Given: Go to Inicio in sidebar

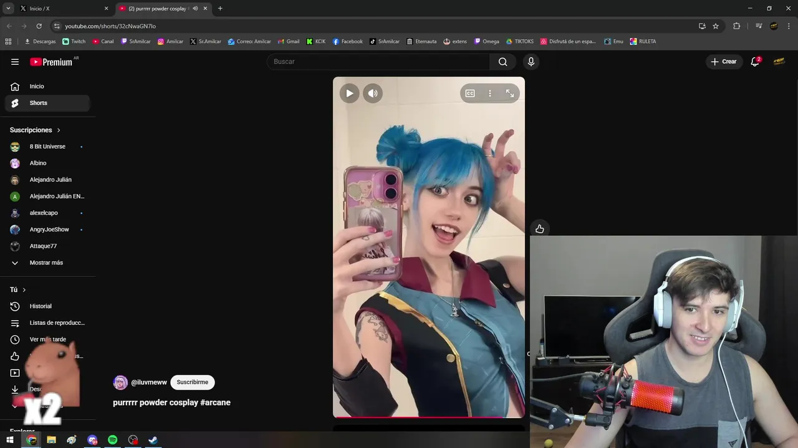Looking at the screenshot, I should pyautogui.click(x=47, y=86).
